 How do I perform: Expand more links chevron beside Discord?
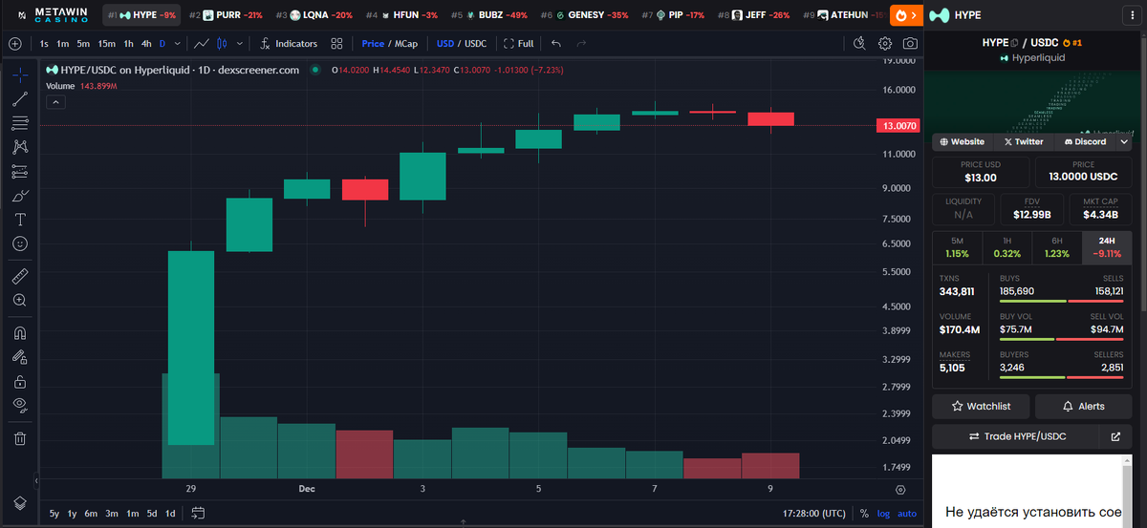tap(1125, 141)
